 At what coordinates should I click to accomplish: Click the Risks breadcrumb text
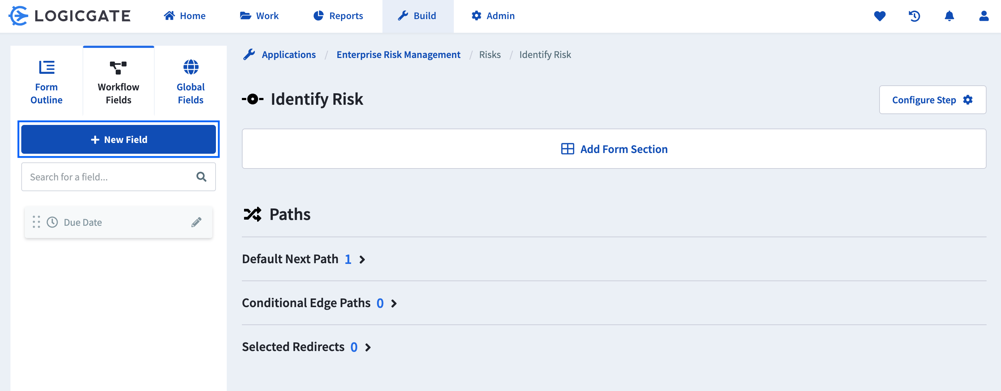[490, 55]
